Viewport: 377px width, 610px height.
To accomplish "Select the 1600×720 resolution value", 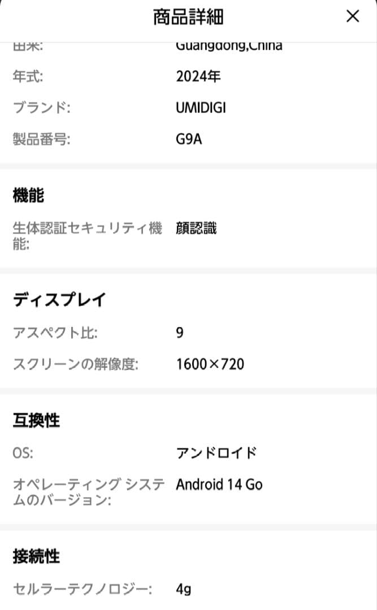I will click(x=210, y=364).
